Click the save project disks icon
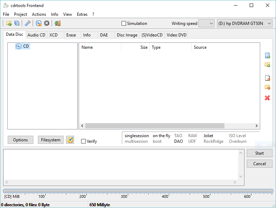This screenshot has width=276, height=208. (x=17, y=24)
